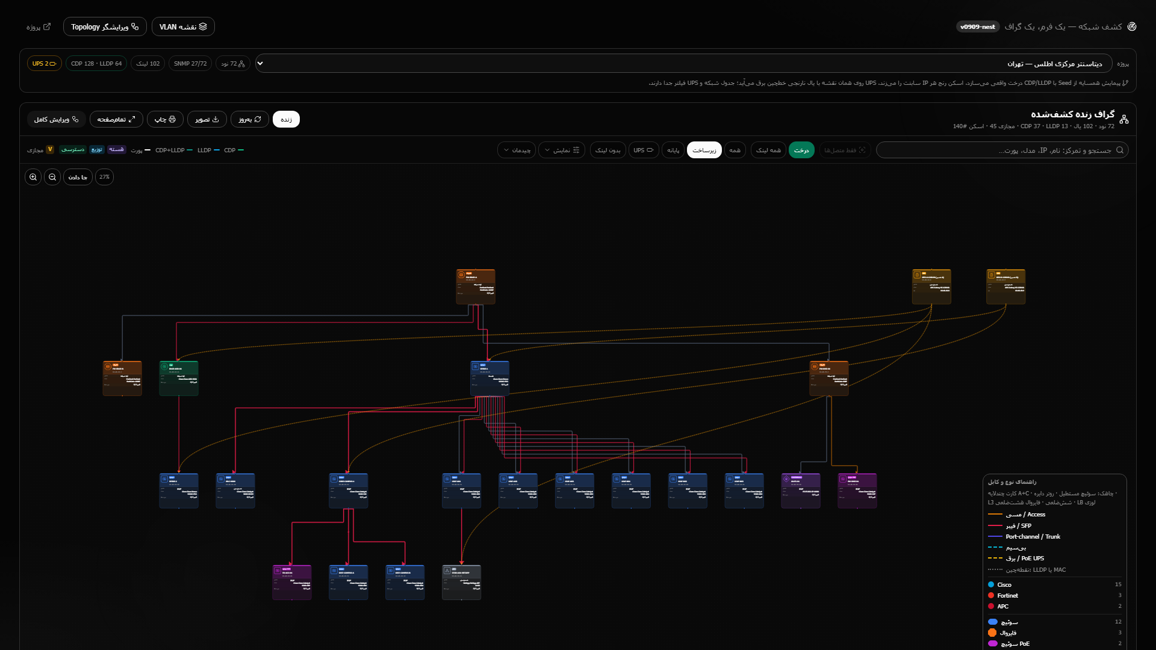Image resolution: width=1156 pixels, height=650 pixels.
Task: Click the Cisco blue legend dot
Action: (x=991, y=584)
